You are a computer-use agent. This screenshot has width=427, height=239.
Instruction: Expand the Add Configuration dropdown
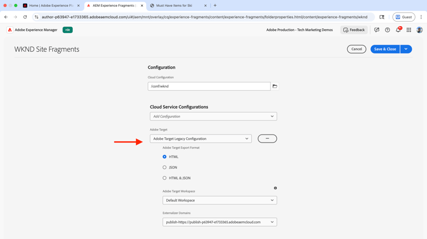(213, 116)
